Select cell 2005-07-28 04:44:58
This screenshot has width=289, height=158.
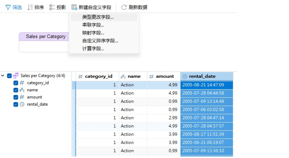(x=207, y=94)
